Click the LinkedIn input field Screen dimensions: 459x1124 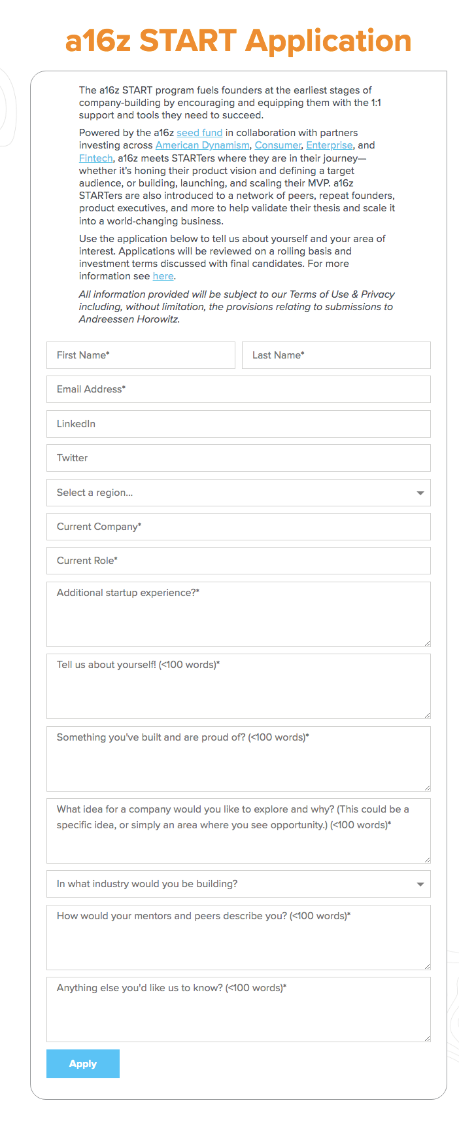pyautogui.click(x=239, y=424)
